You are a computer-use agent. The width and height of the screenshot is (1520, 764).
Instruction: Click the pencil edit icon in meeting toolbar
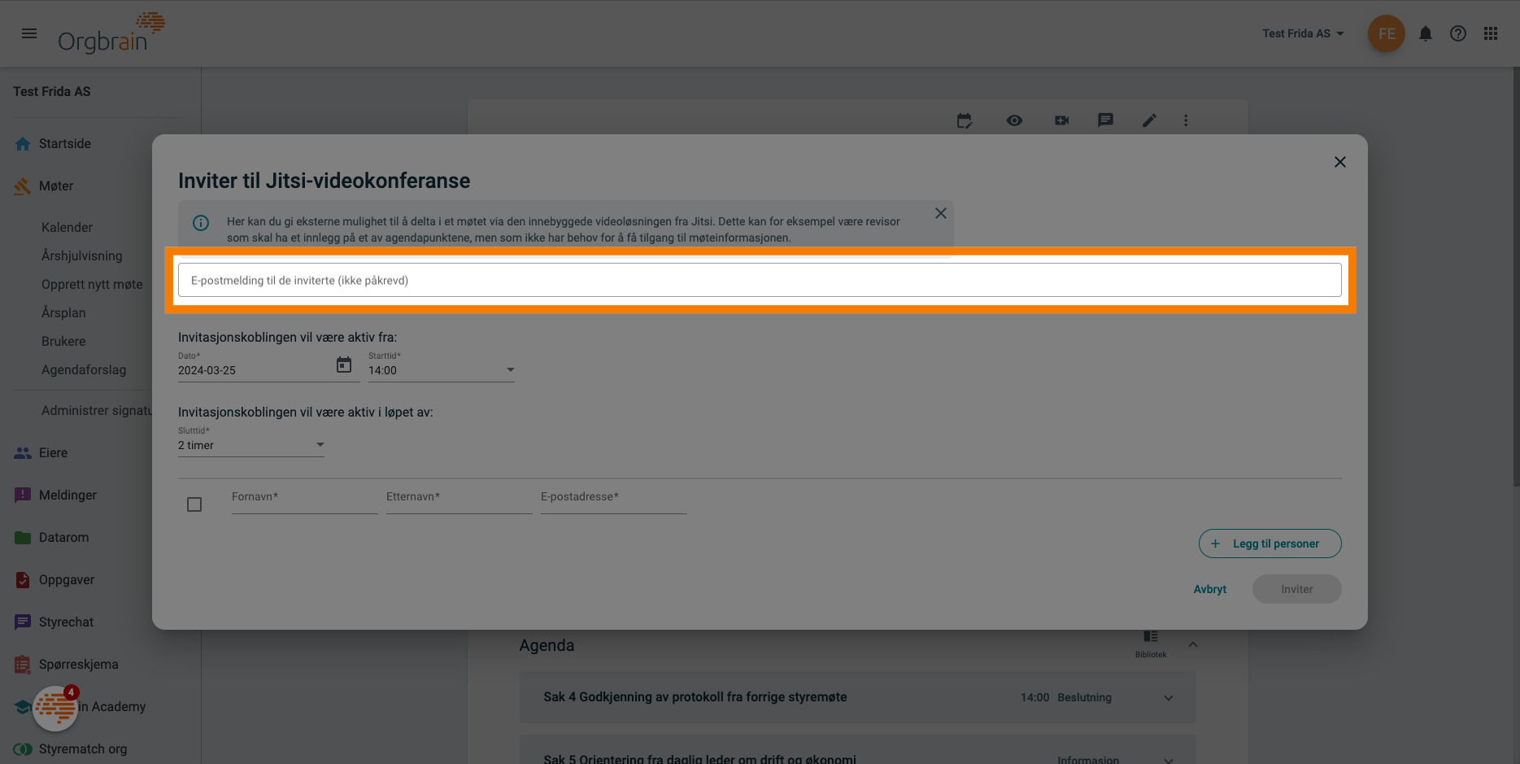click(1149, 120)
